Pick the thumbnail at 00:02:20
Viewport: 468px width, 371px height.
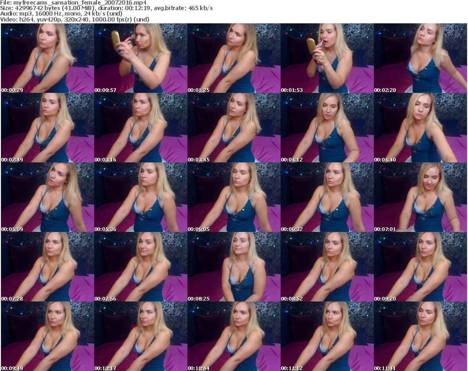420,58
